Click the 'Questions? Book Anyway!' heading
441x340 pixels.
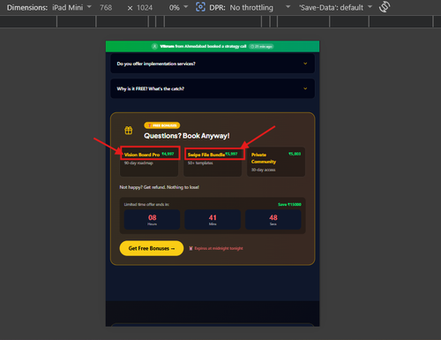187,136
